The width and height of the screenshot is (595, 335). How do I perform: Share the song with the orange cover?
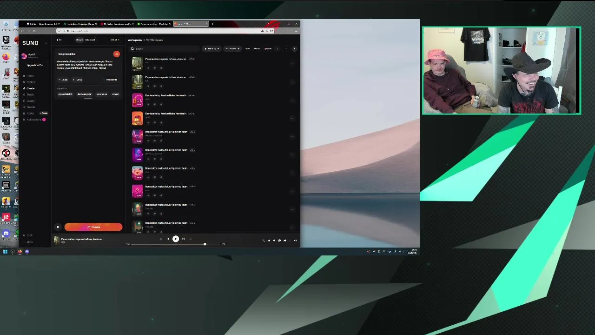pos(161,122)
